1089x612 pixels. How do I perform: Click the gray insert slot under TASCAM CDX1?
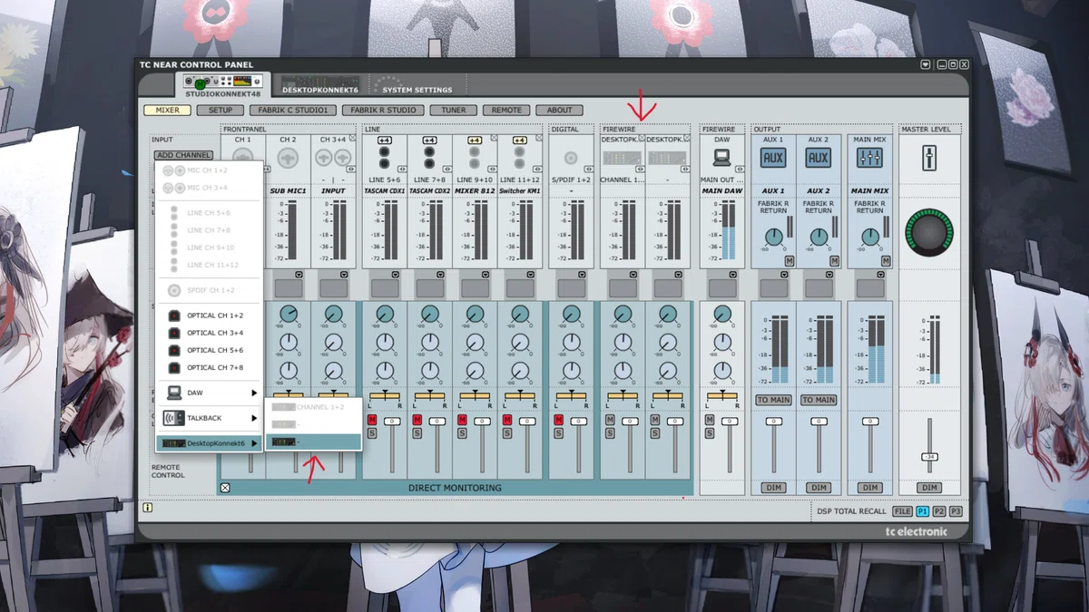384,288
